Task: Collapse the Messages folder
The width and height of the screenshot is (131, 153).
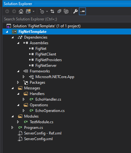Action: click(x=13, y=88)
